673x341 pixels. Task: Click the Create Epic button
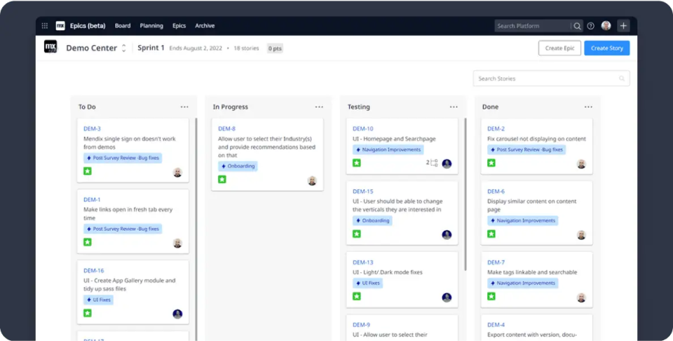[559, 48]
